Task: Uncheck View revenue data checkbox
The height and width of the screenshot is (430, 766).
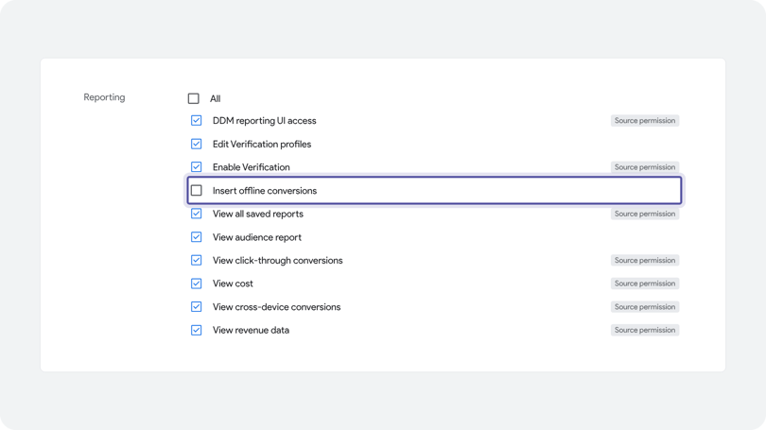Action: [x=197, y=330]
